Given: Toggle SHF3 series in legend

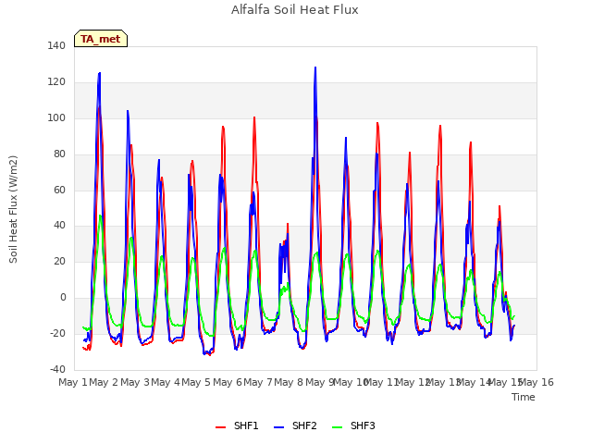Looking at the screenshot, I should (x=353, y=425).
